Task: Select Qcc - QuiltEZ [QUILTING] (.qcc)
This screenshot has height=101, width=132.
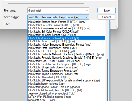Action: (66, 61)
